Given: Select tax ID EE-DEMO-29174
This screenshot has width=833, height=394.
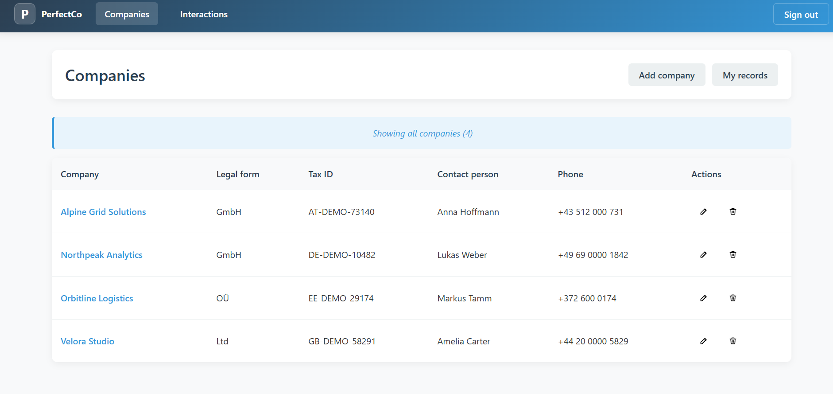Looking at the screenshot, I should (341, 298).
